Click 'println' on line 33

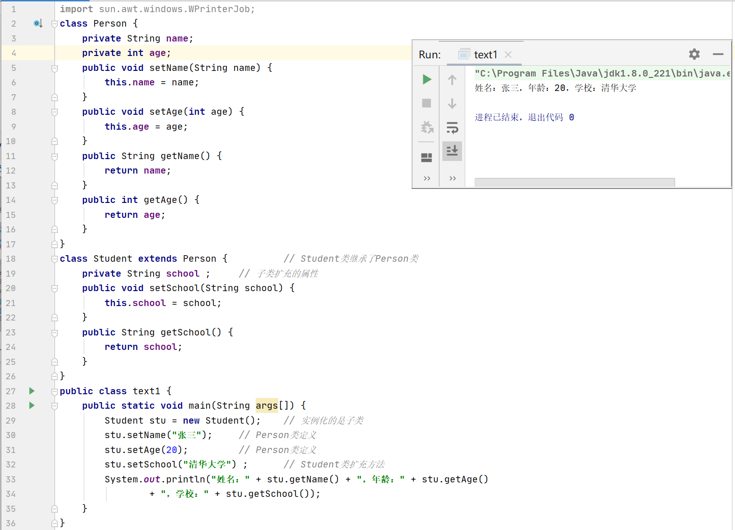point(185,479)
